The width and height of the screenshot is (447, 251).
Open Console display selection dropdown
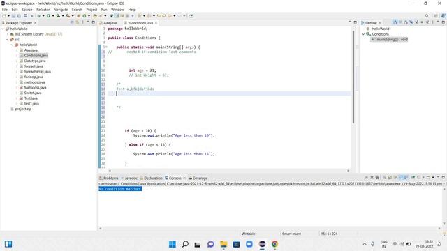[x=423, y=177]
